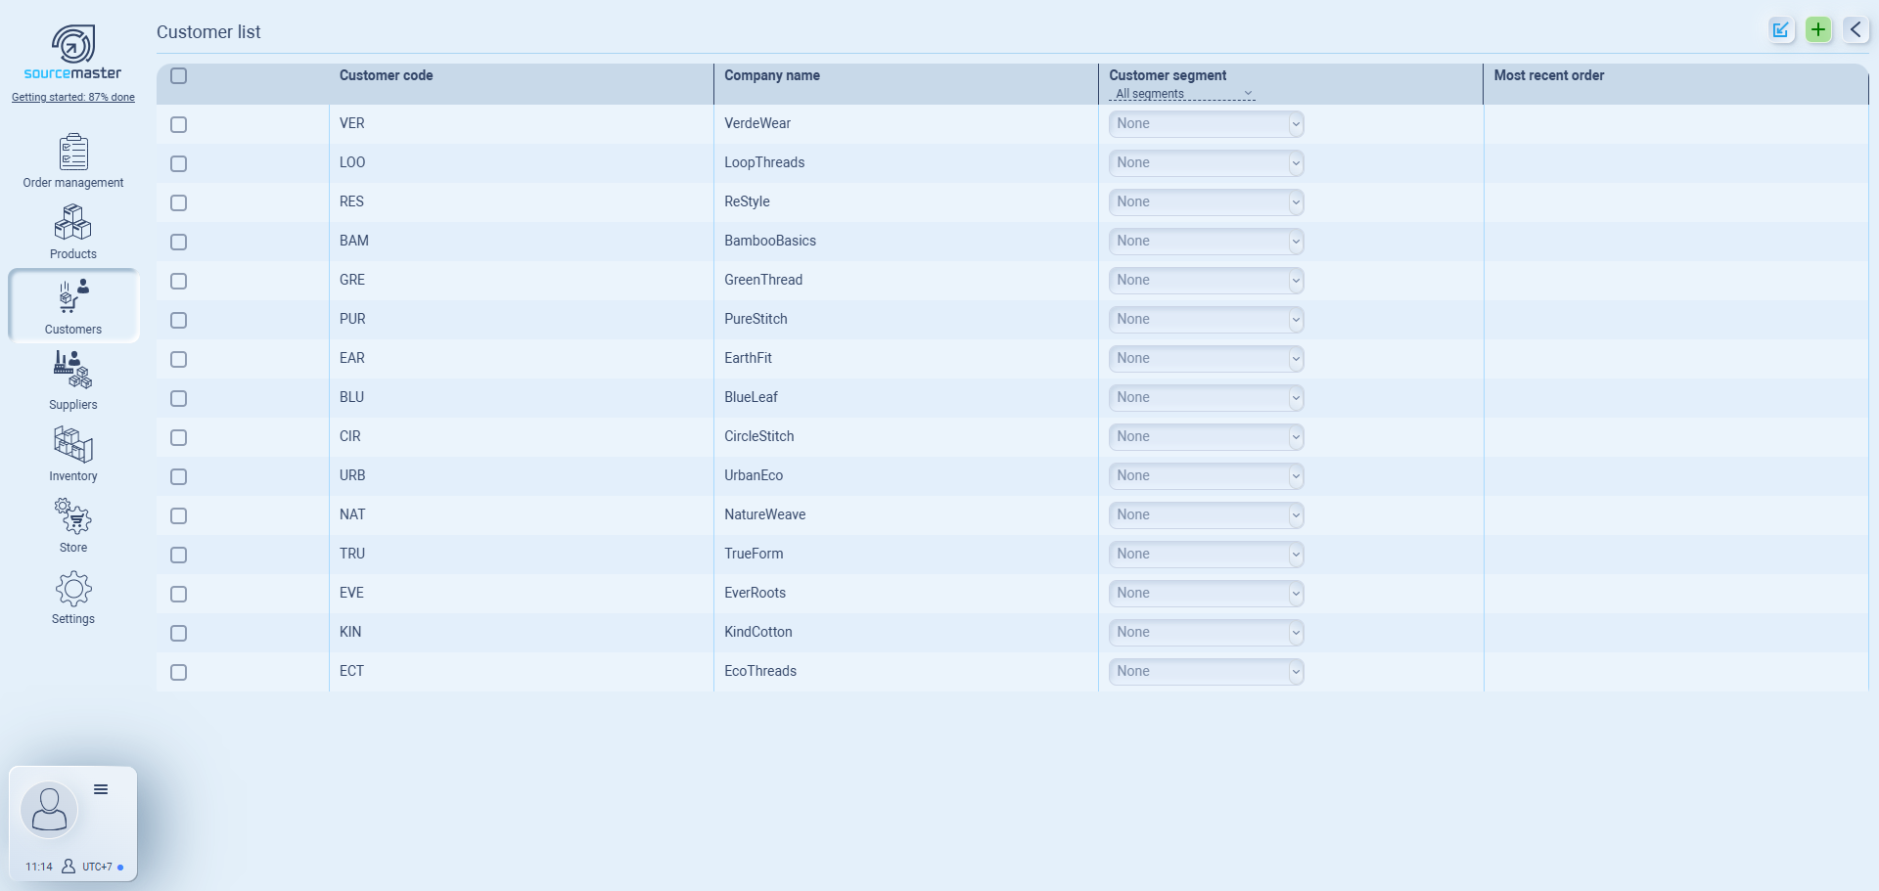The width and height of the screenshot is (1879, 891).
Task: Click the small user icon beside UTC+7
Action: coord(69,867)
